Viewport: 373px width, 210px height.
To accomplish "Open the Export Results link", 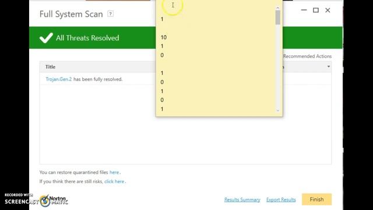I will [x=281, y=199].
